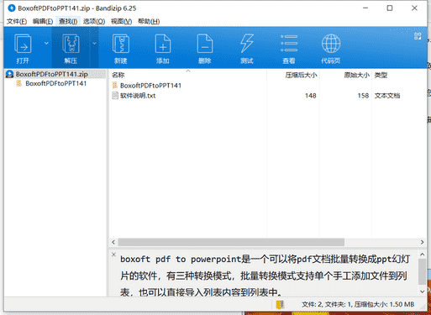Click the 添加 (Add) file icon

click(x=163, y=44)
